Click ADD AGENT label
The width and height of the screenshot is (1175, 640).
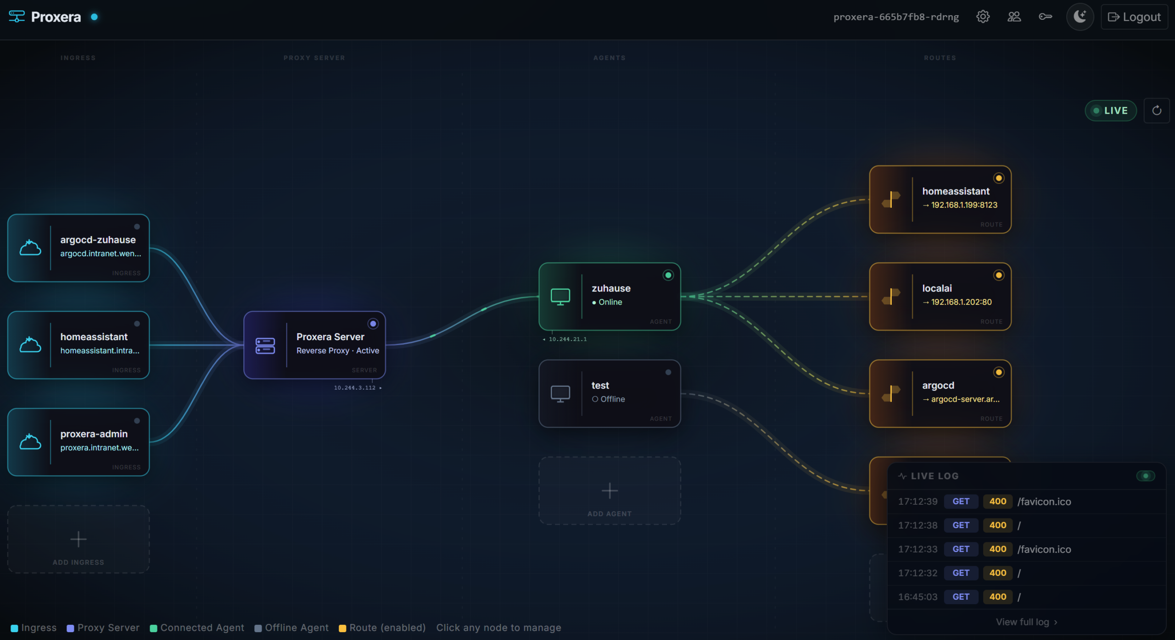tap(610, 514)
